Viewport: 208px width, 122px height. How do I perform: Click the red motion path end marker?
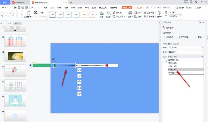coord(106,66)
